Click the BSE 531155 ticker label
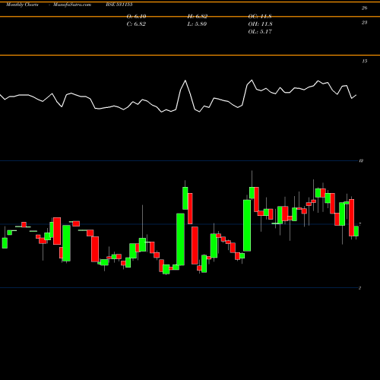 tap(119, 5)
